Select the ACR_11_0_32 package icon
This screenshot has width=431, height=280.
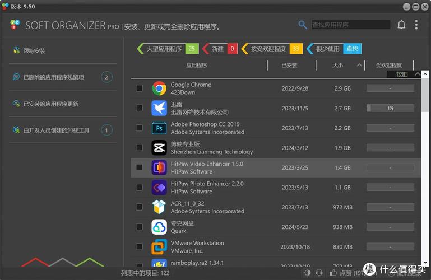click(x=159, y=207)
